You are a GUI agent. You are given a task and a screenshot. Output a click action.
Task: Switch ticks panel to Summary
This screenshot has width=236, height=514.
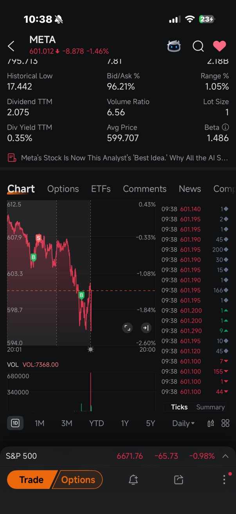(210, 407)
